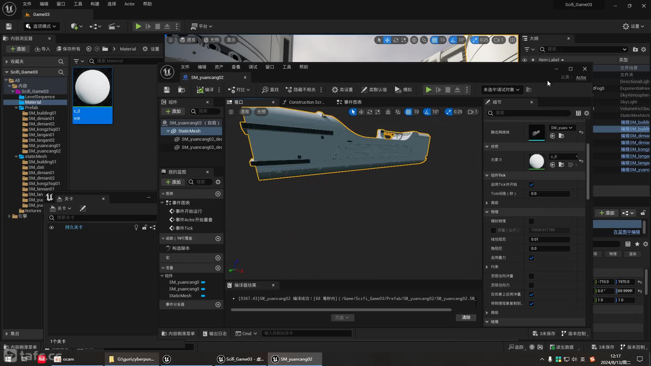The image size is (651, 366).
Task: Open blueprint viewport hamburger options menu
Action: pyautogui.click(x=231, y=112)
